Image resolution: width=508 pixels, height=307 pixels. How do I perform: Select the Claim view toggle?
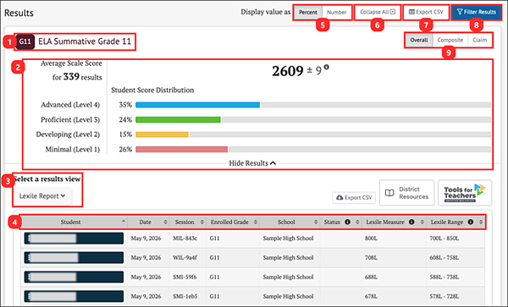(x=479, y=40)
